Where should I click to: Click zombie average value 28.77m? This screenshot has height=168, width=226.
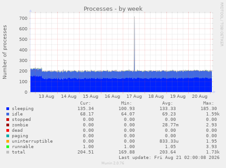tap(171, 125)
